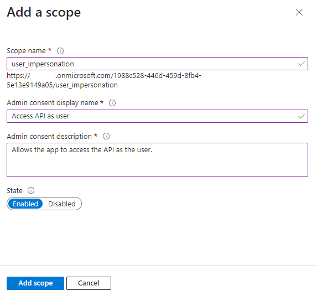Open info tooltip for Admin consent description
This screenshot has width=317, height=296.
pyautogui.click(x=106, y=136)
